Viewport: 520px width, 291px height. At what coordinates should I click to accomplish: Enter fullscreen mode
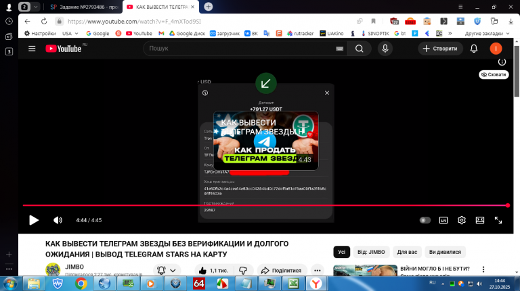498,220
